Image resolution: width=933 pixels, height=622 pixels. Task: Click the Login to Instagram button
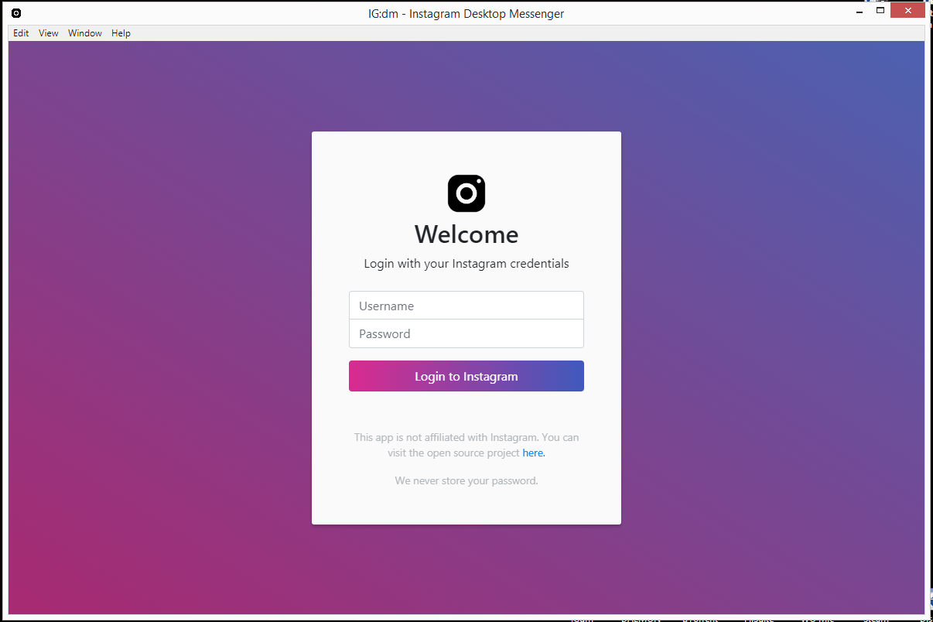pyautogui.click(x=466, y=376)
